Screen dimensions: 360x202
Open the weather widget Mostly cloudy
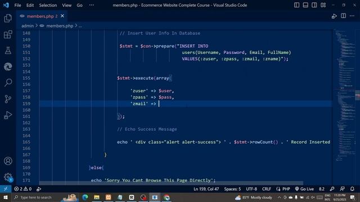click(254, 197)
